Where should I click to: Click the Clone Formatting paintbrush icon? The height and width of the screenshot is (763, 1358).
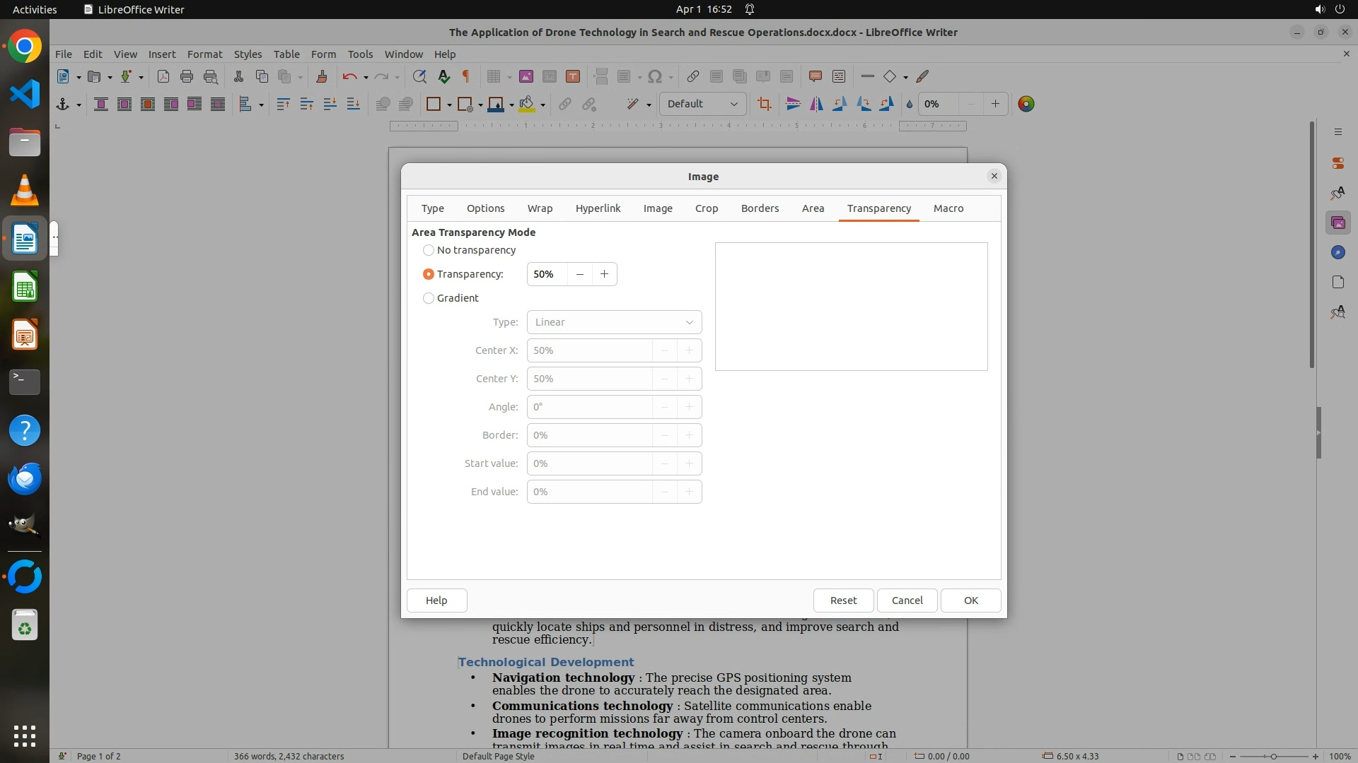(322, 77)
